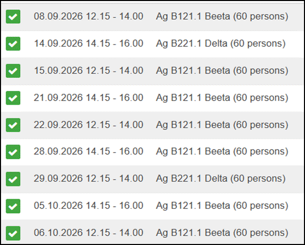305x245 pixels.
Task: Deselect the 28.09.2026 session checkbox
Action: click(13, 152)
